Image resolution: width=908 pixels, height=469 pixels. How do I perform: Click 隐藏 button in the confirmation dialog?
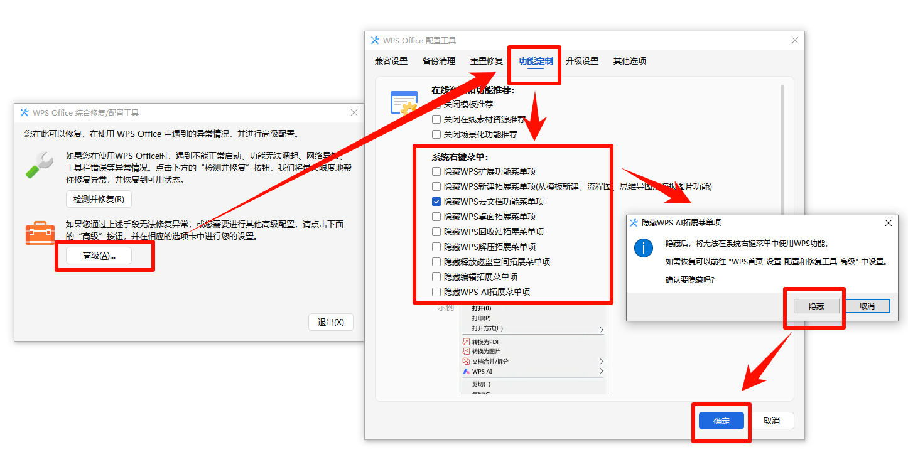tap(816, 306)
